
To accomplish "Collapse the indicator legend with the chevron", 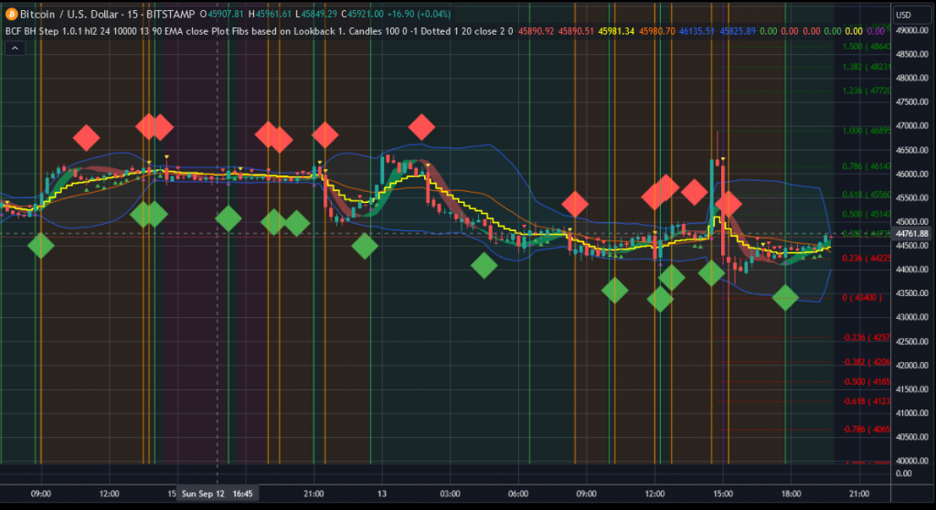I will [x=15, y=49].
